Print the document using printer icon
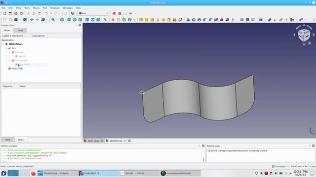This screenshot has height=177, width=316. point(22,13)
